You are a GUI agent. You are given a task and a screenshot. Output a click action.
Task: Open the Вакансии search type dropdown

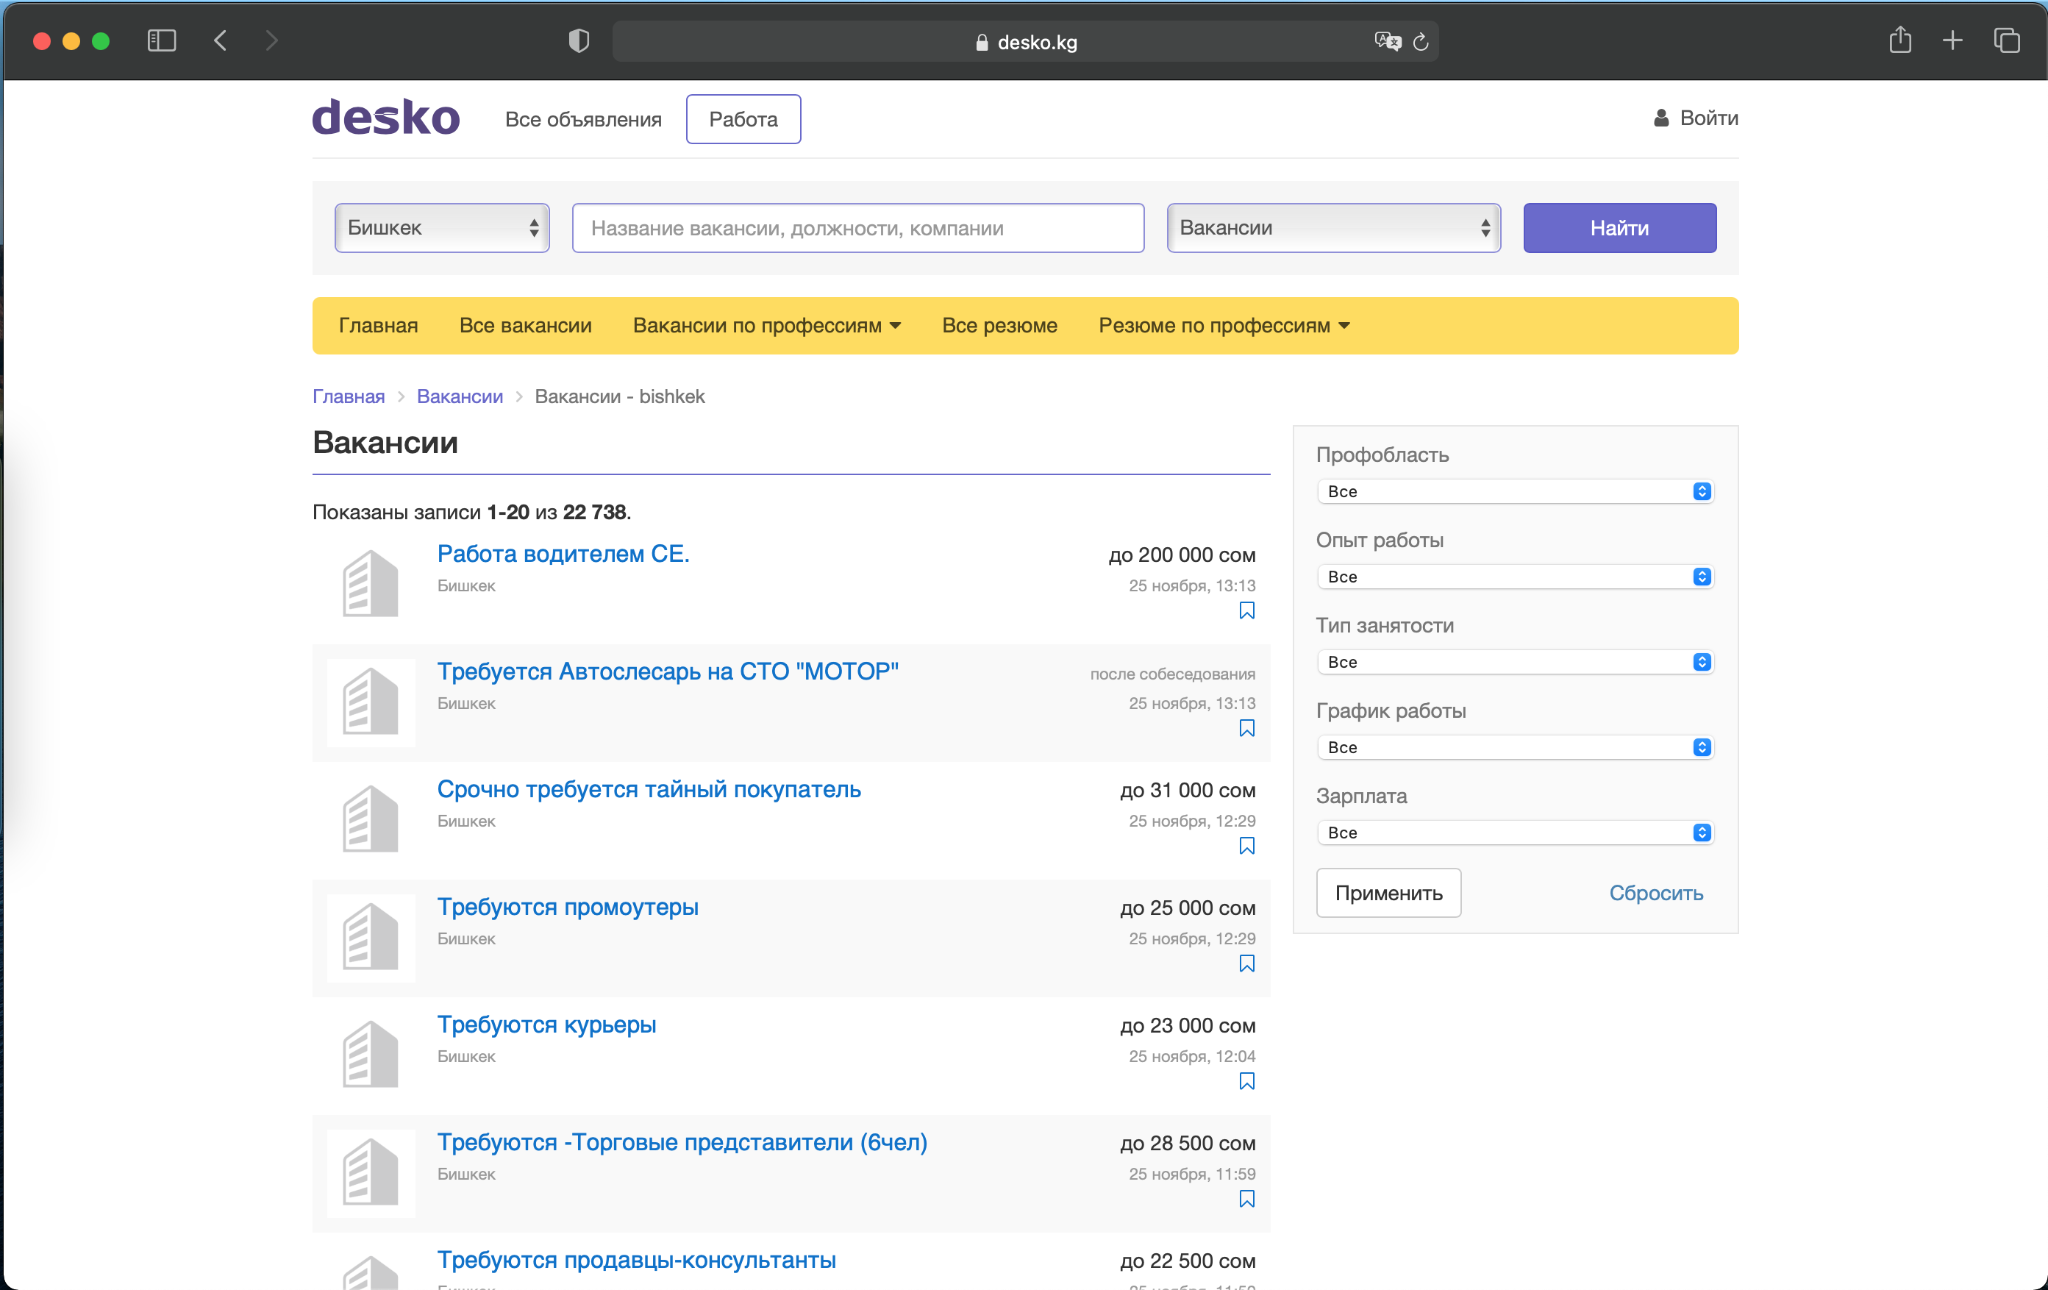[x=1333, y=228]
